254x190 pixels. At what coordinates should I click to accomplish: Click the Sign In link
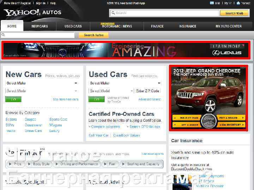pyautogui.click(x=41, y=3)
